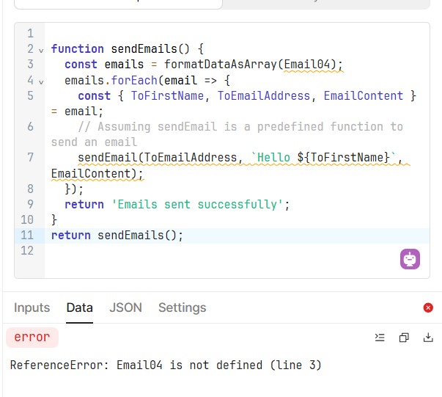This screenshot has height=397, width=442.
Task: Place cursor on empty line 12
Action: click(220, 251)
